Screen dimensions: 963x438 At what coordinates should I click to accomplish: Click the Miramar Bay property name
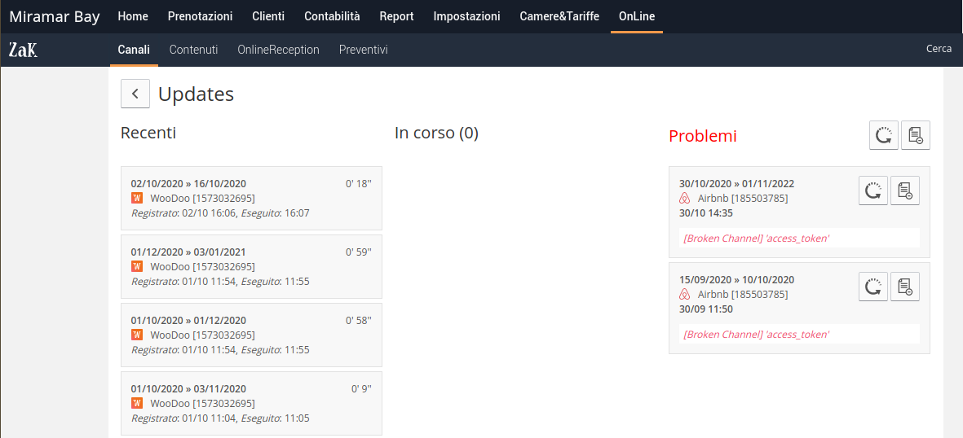click(x=55, y=16)
